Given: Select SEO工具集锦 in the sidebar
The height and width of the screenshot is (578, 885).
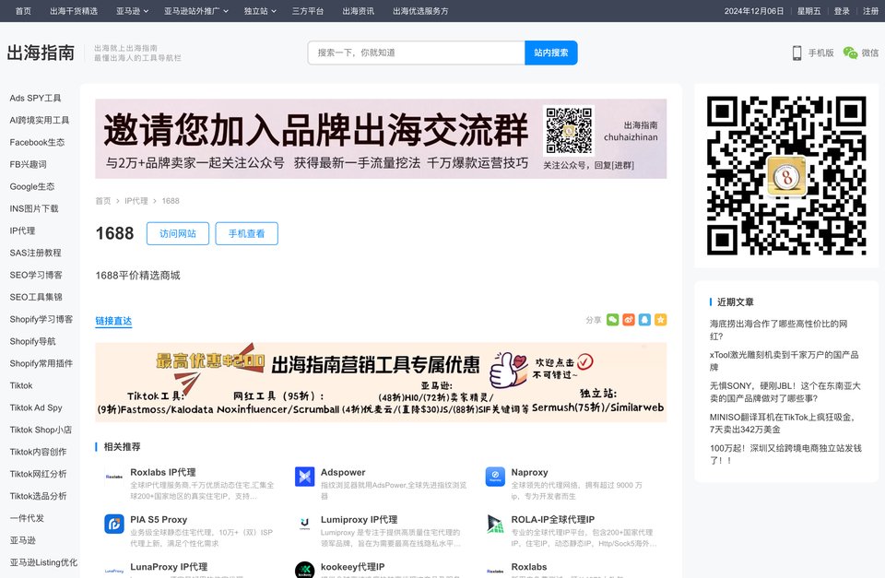Looking at the screenshot, I should pyautogui.click(x=36, y=297).
